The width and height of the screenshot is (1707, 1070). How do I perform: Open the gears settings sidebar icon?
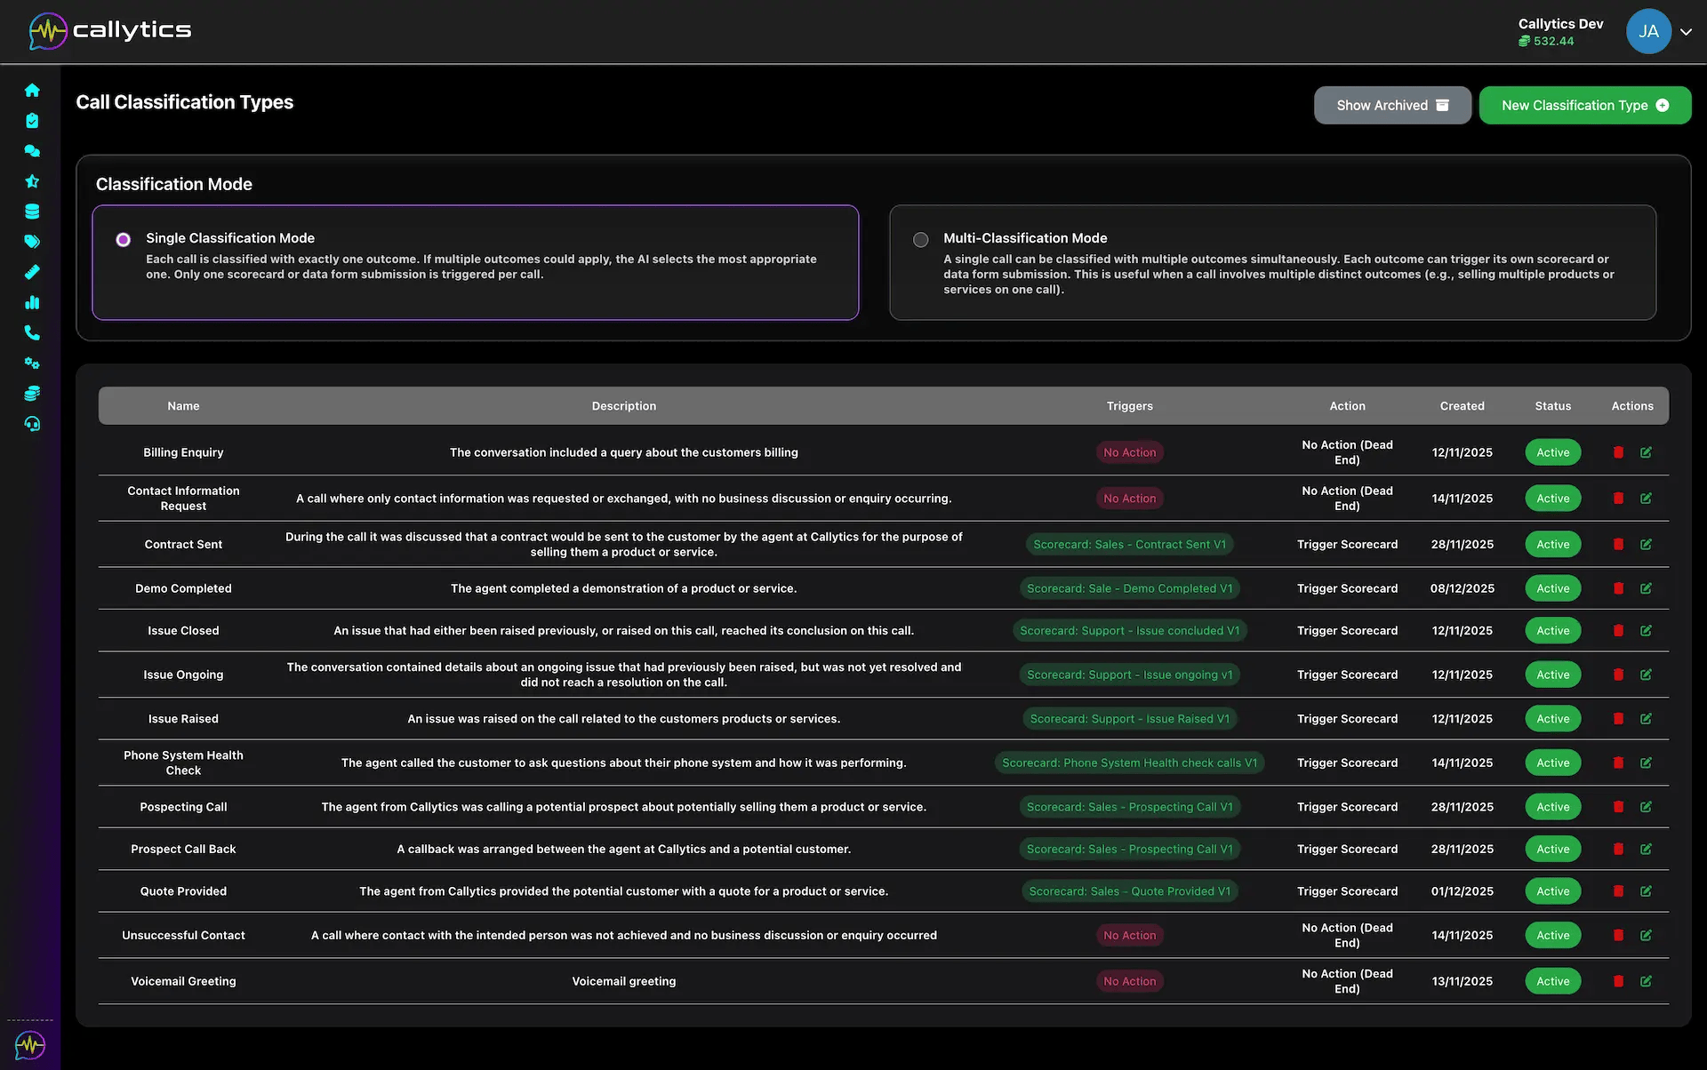(32, 363)
